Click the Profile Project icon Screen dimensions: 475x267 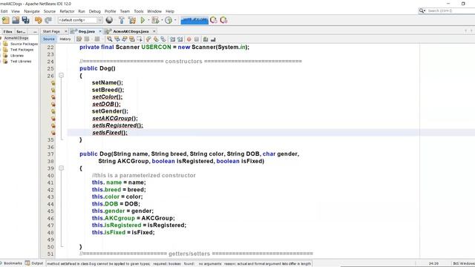coord(168,20)
